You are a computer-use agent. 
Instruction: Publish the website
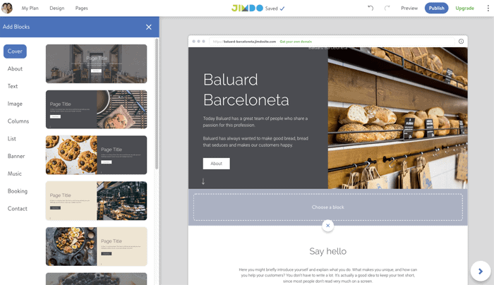436,8
